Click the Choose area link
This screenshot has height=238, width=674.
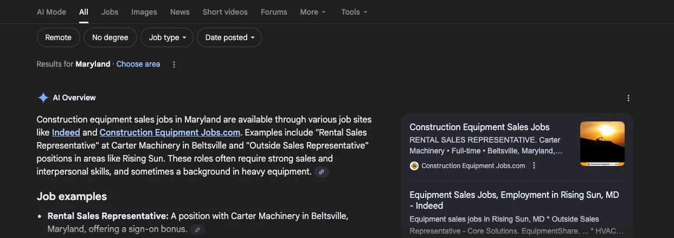[138, 64]
